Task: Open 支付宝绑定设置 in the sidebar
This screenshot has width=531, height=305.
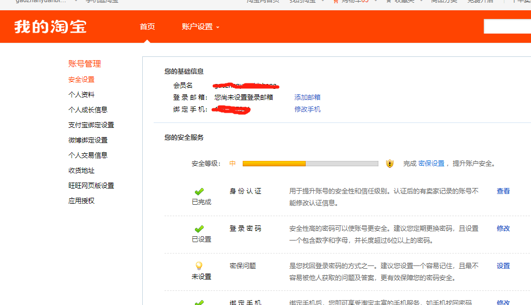Action: 91,125
